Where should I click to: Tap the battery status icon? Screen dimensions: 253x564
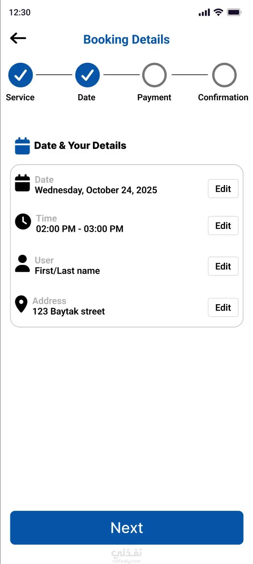234,12
